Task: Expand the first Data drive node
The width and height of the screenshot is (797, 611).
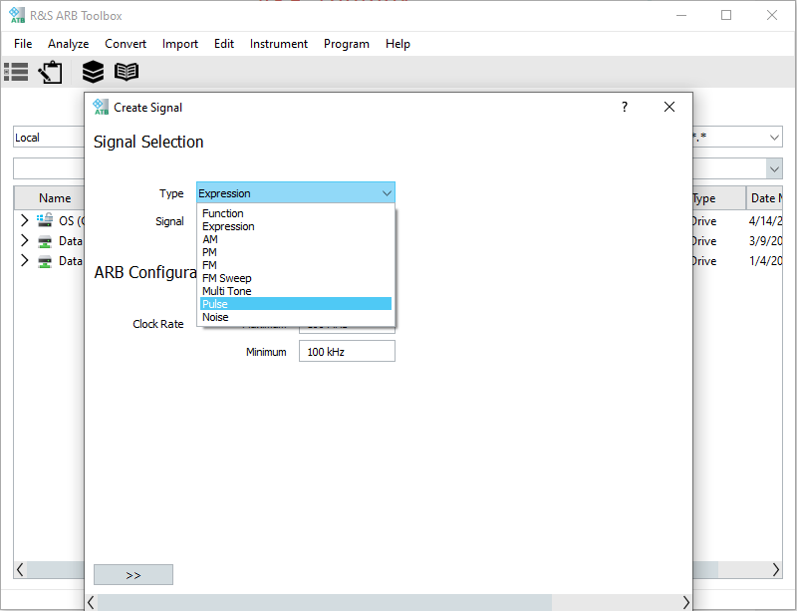Action: pyautogui.click(x=24, y=240)
